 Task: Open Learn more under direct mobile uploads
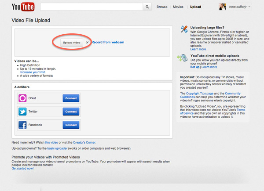coord(209,67)
